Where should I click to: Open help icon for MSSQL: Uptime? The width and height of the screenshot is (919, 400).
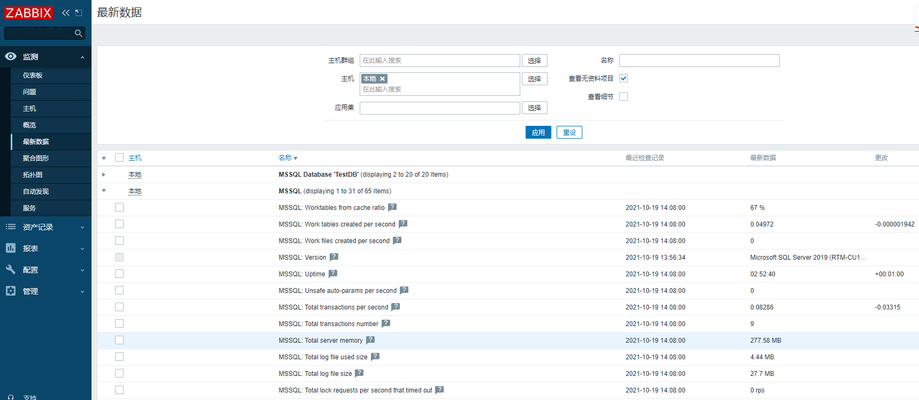tap(333, 274)
